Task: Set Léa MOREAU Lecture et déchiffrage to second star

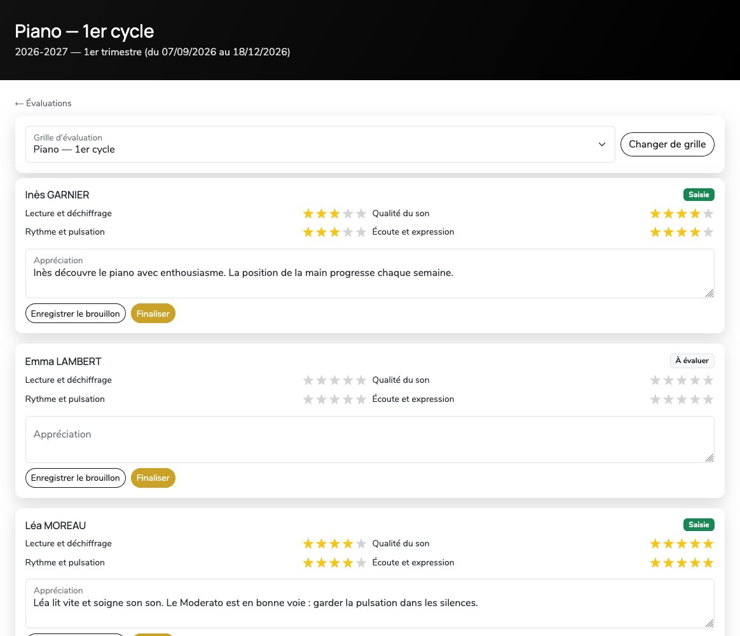Action: coord(322,544)
